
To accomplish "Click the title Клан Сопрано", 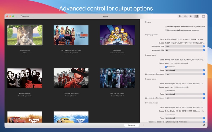I will pos(25,93).
